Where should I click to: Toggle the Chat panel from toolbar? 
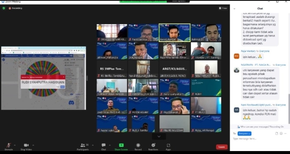[104, 146]
